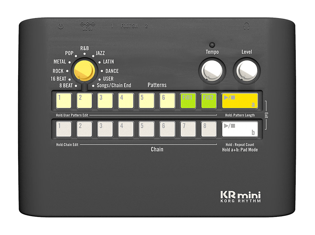Trigger the green Fill1 pad

188,101
